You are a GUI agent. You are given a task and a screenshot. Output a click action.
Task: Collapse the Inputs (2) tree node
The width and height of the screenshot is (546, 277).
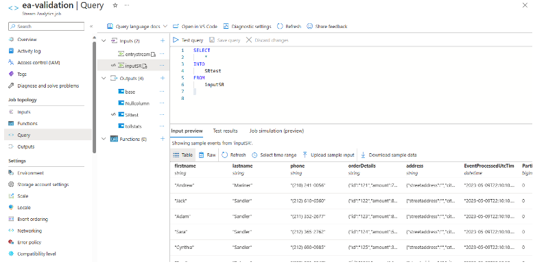(x=103, y=40)
